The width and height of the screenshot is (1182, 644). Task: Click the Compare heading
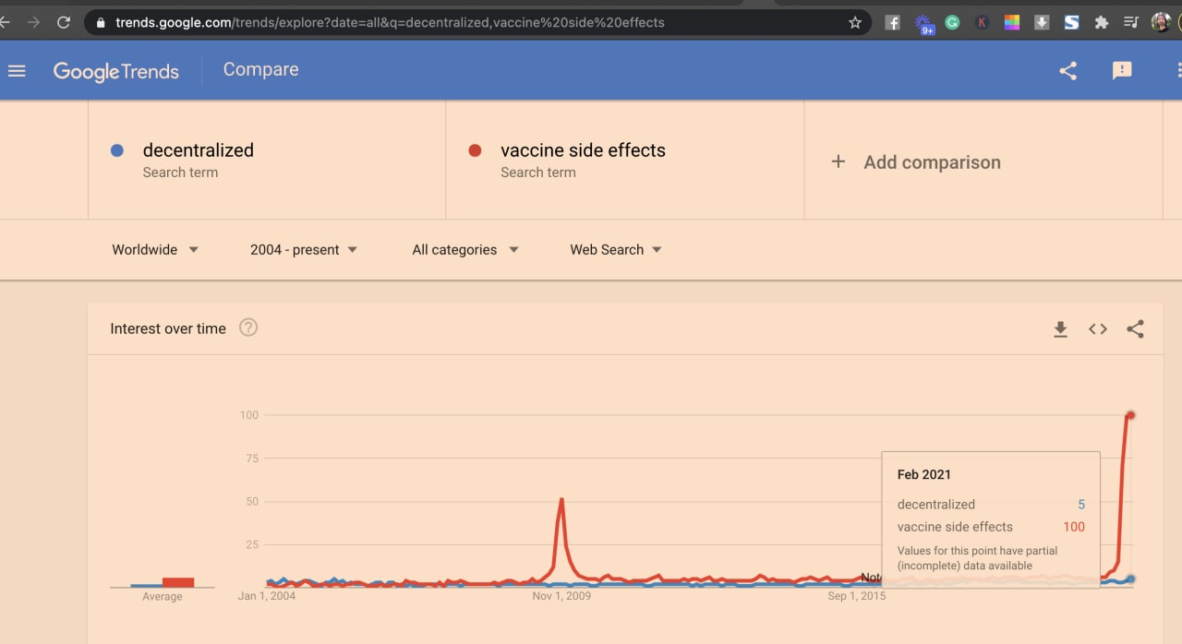(261, 69)
